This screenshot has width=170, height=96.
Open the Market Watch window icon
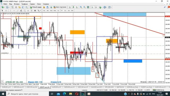(x=12, y=7)
